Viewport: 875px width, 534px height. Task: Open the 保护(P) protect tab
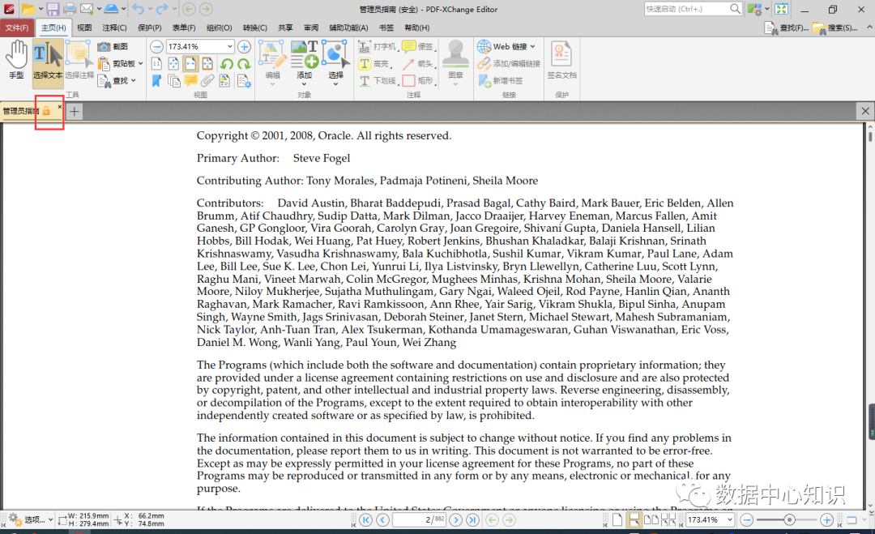click(150, 28)
